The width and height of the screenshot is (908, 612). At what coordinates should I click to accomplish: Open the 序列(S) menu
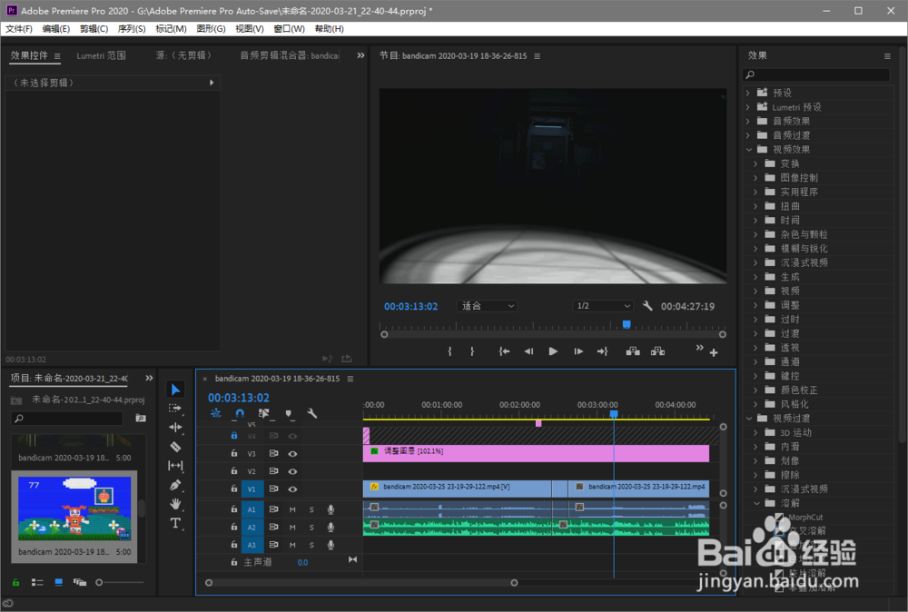coord(132,28)
